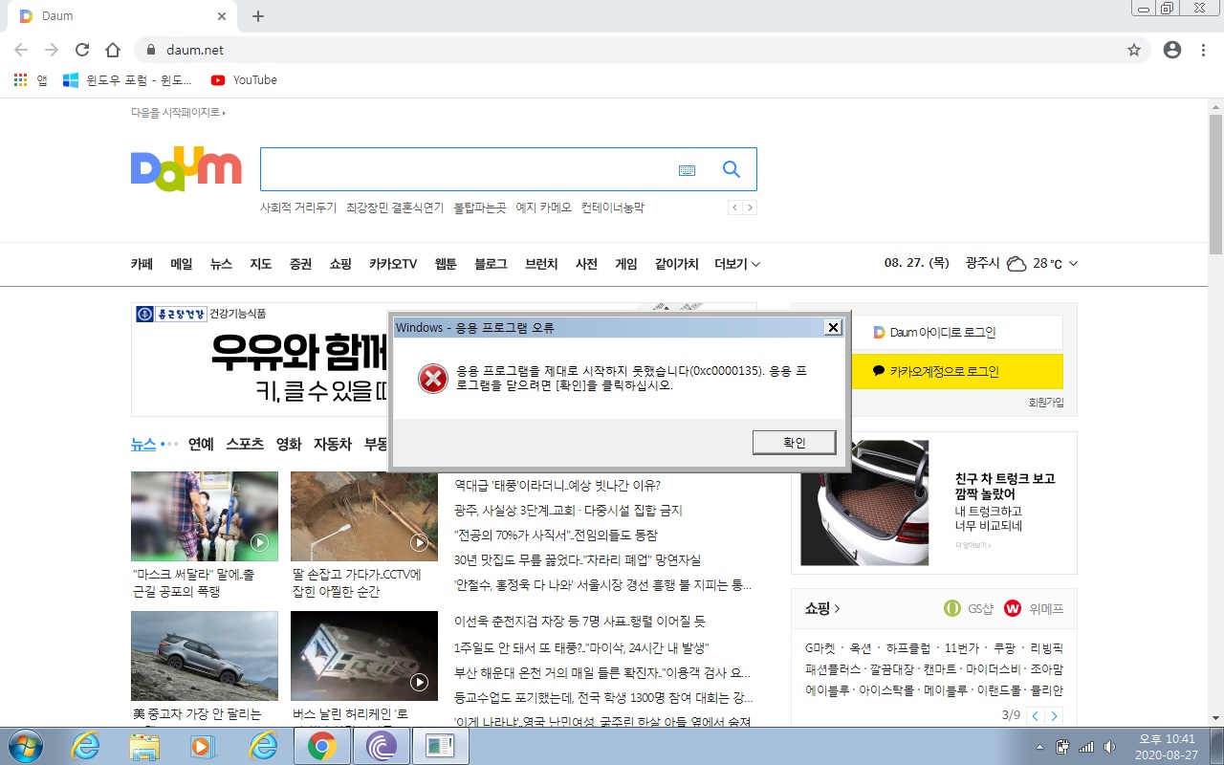Screen dimensions: 1224x765
Task: Open the Chrome profile avatar
Action: [1172, 50]
